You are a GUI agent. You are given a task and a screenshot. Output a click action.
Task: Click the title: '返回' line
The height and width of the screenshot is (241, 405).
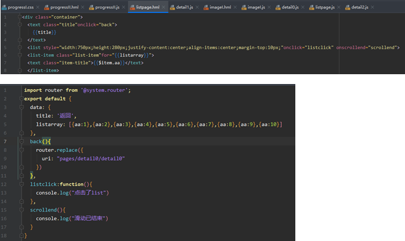(x=56, y=116)
